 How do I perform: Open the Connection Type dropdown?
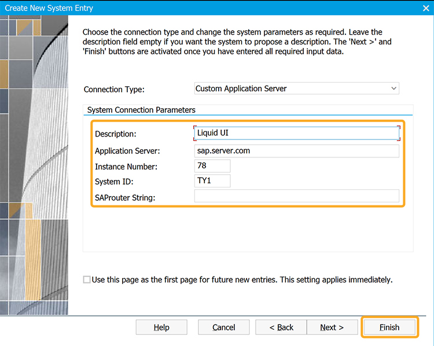tap(296, 89)
